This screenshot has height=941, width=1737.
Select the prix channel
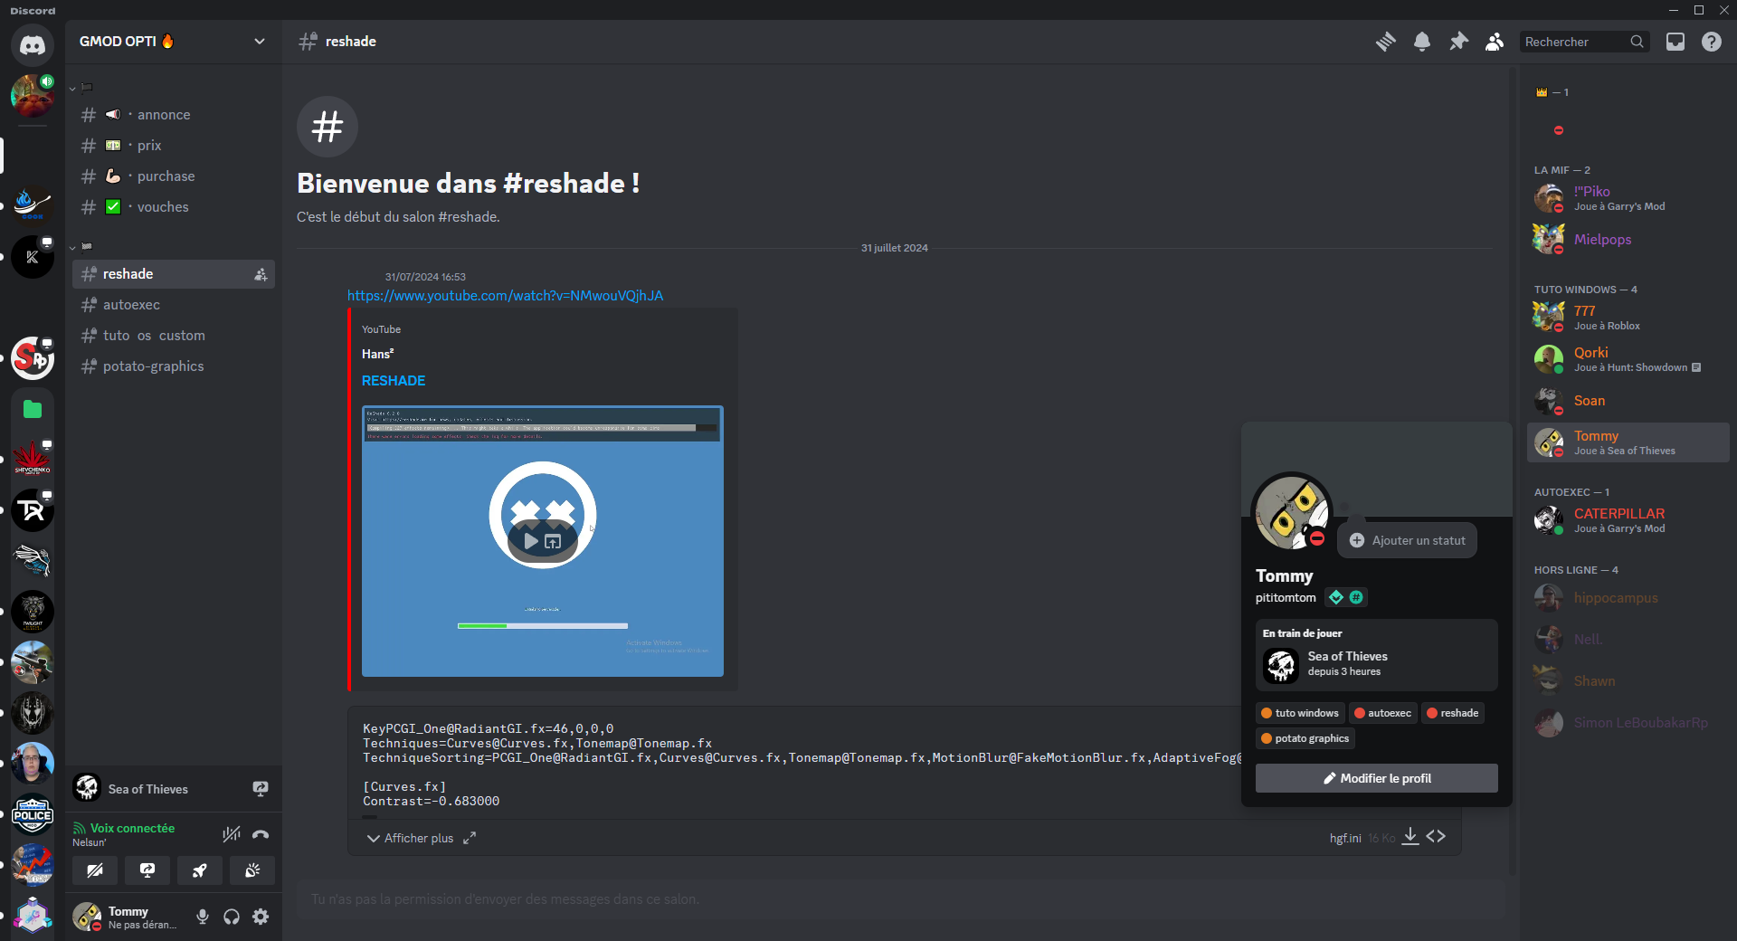pyautogui.click(x=174, y=146)
